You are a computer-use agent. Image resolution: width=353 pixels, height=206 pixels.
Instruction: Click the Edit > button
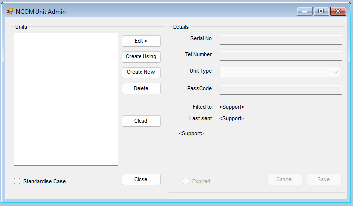(x=141, y=41)
